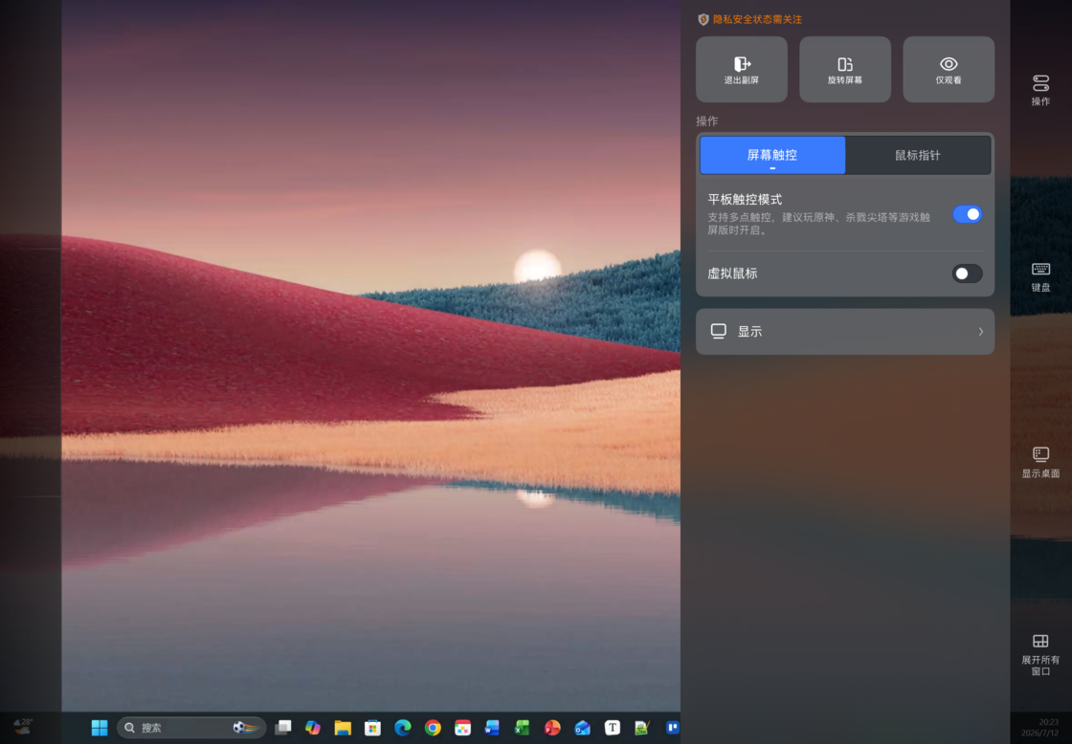Click the football icon inside the search box
This screenshot has height=744, width=1072.
point(238,728)
